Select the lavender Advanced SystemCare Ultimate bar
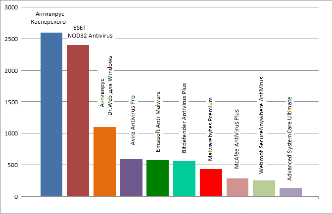Screen dimensions: 332x214 coord(290,192)
